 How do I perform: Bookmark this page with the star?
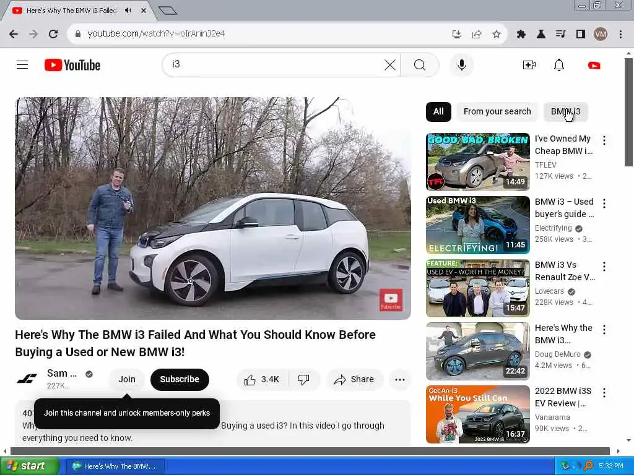(496, 35)
